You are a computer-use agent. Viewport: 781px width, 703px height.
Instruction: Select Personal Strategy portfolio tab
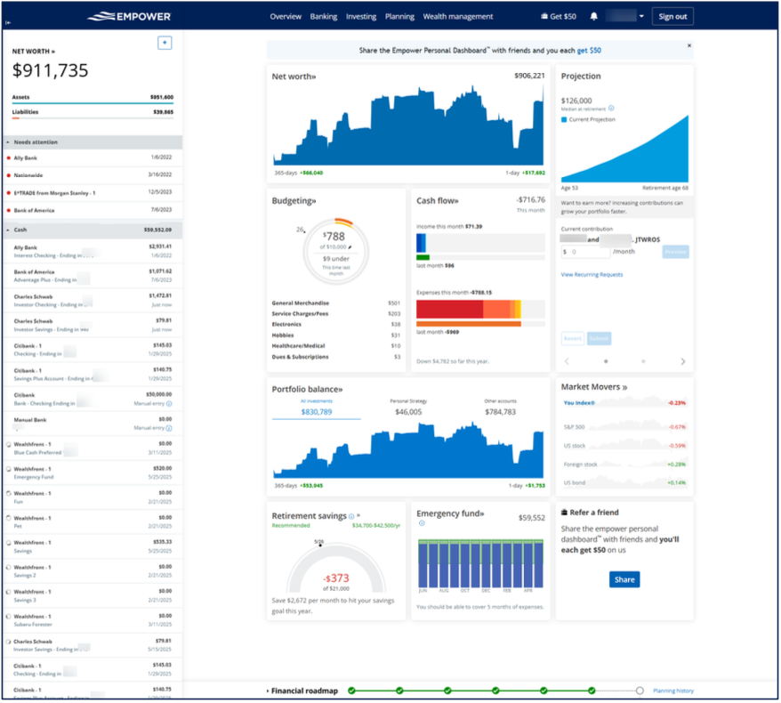point(408,408)
